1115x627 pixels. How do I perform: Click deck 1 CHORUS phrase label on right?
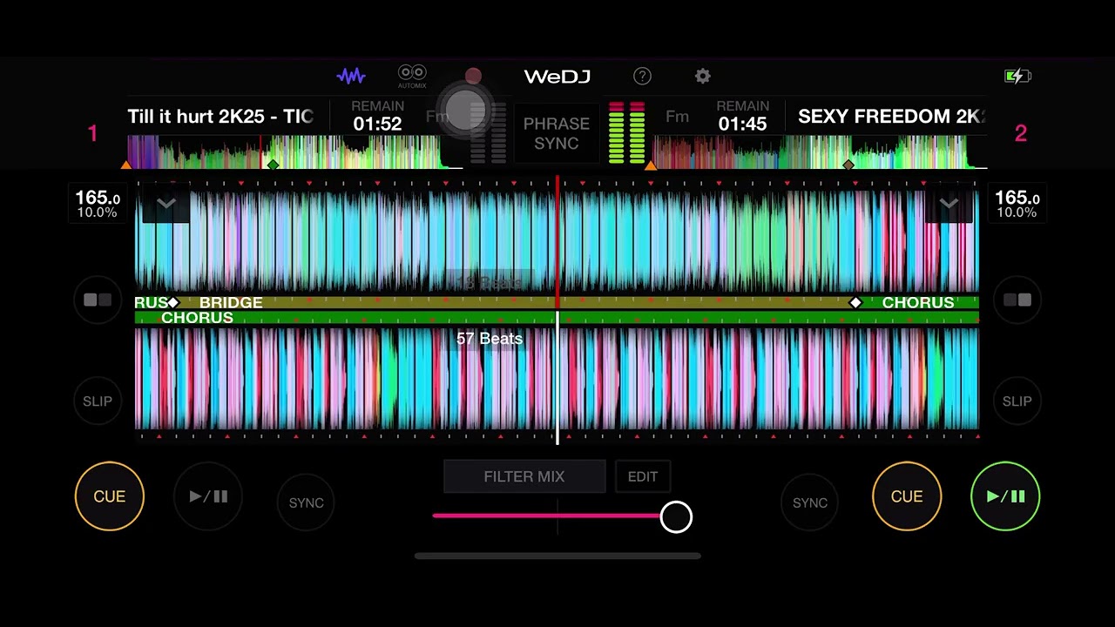coord(918,302)
